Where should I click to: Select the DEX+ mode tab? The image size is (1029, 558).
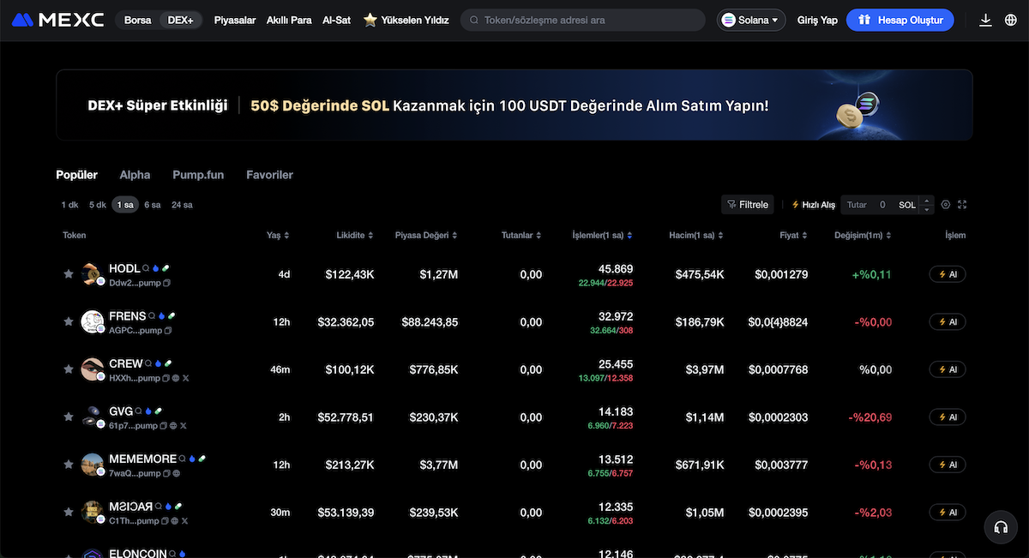click(x=180, y=20)
